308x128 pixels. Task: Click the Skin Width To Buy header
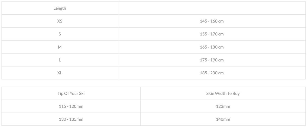point(223,93)
